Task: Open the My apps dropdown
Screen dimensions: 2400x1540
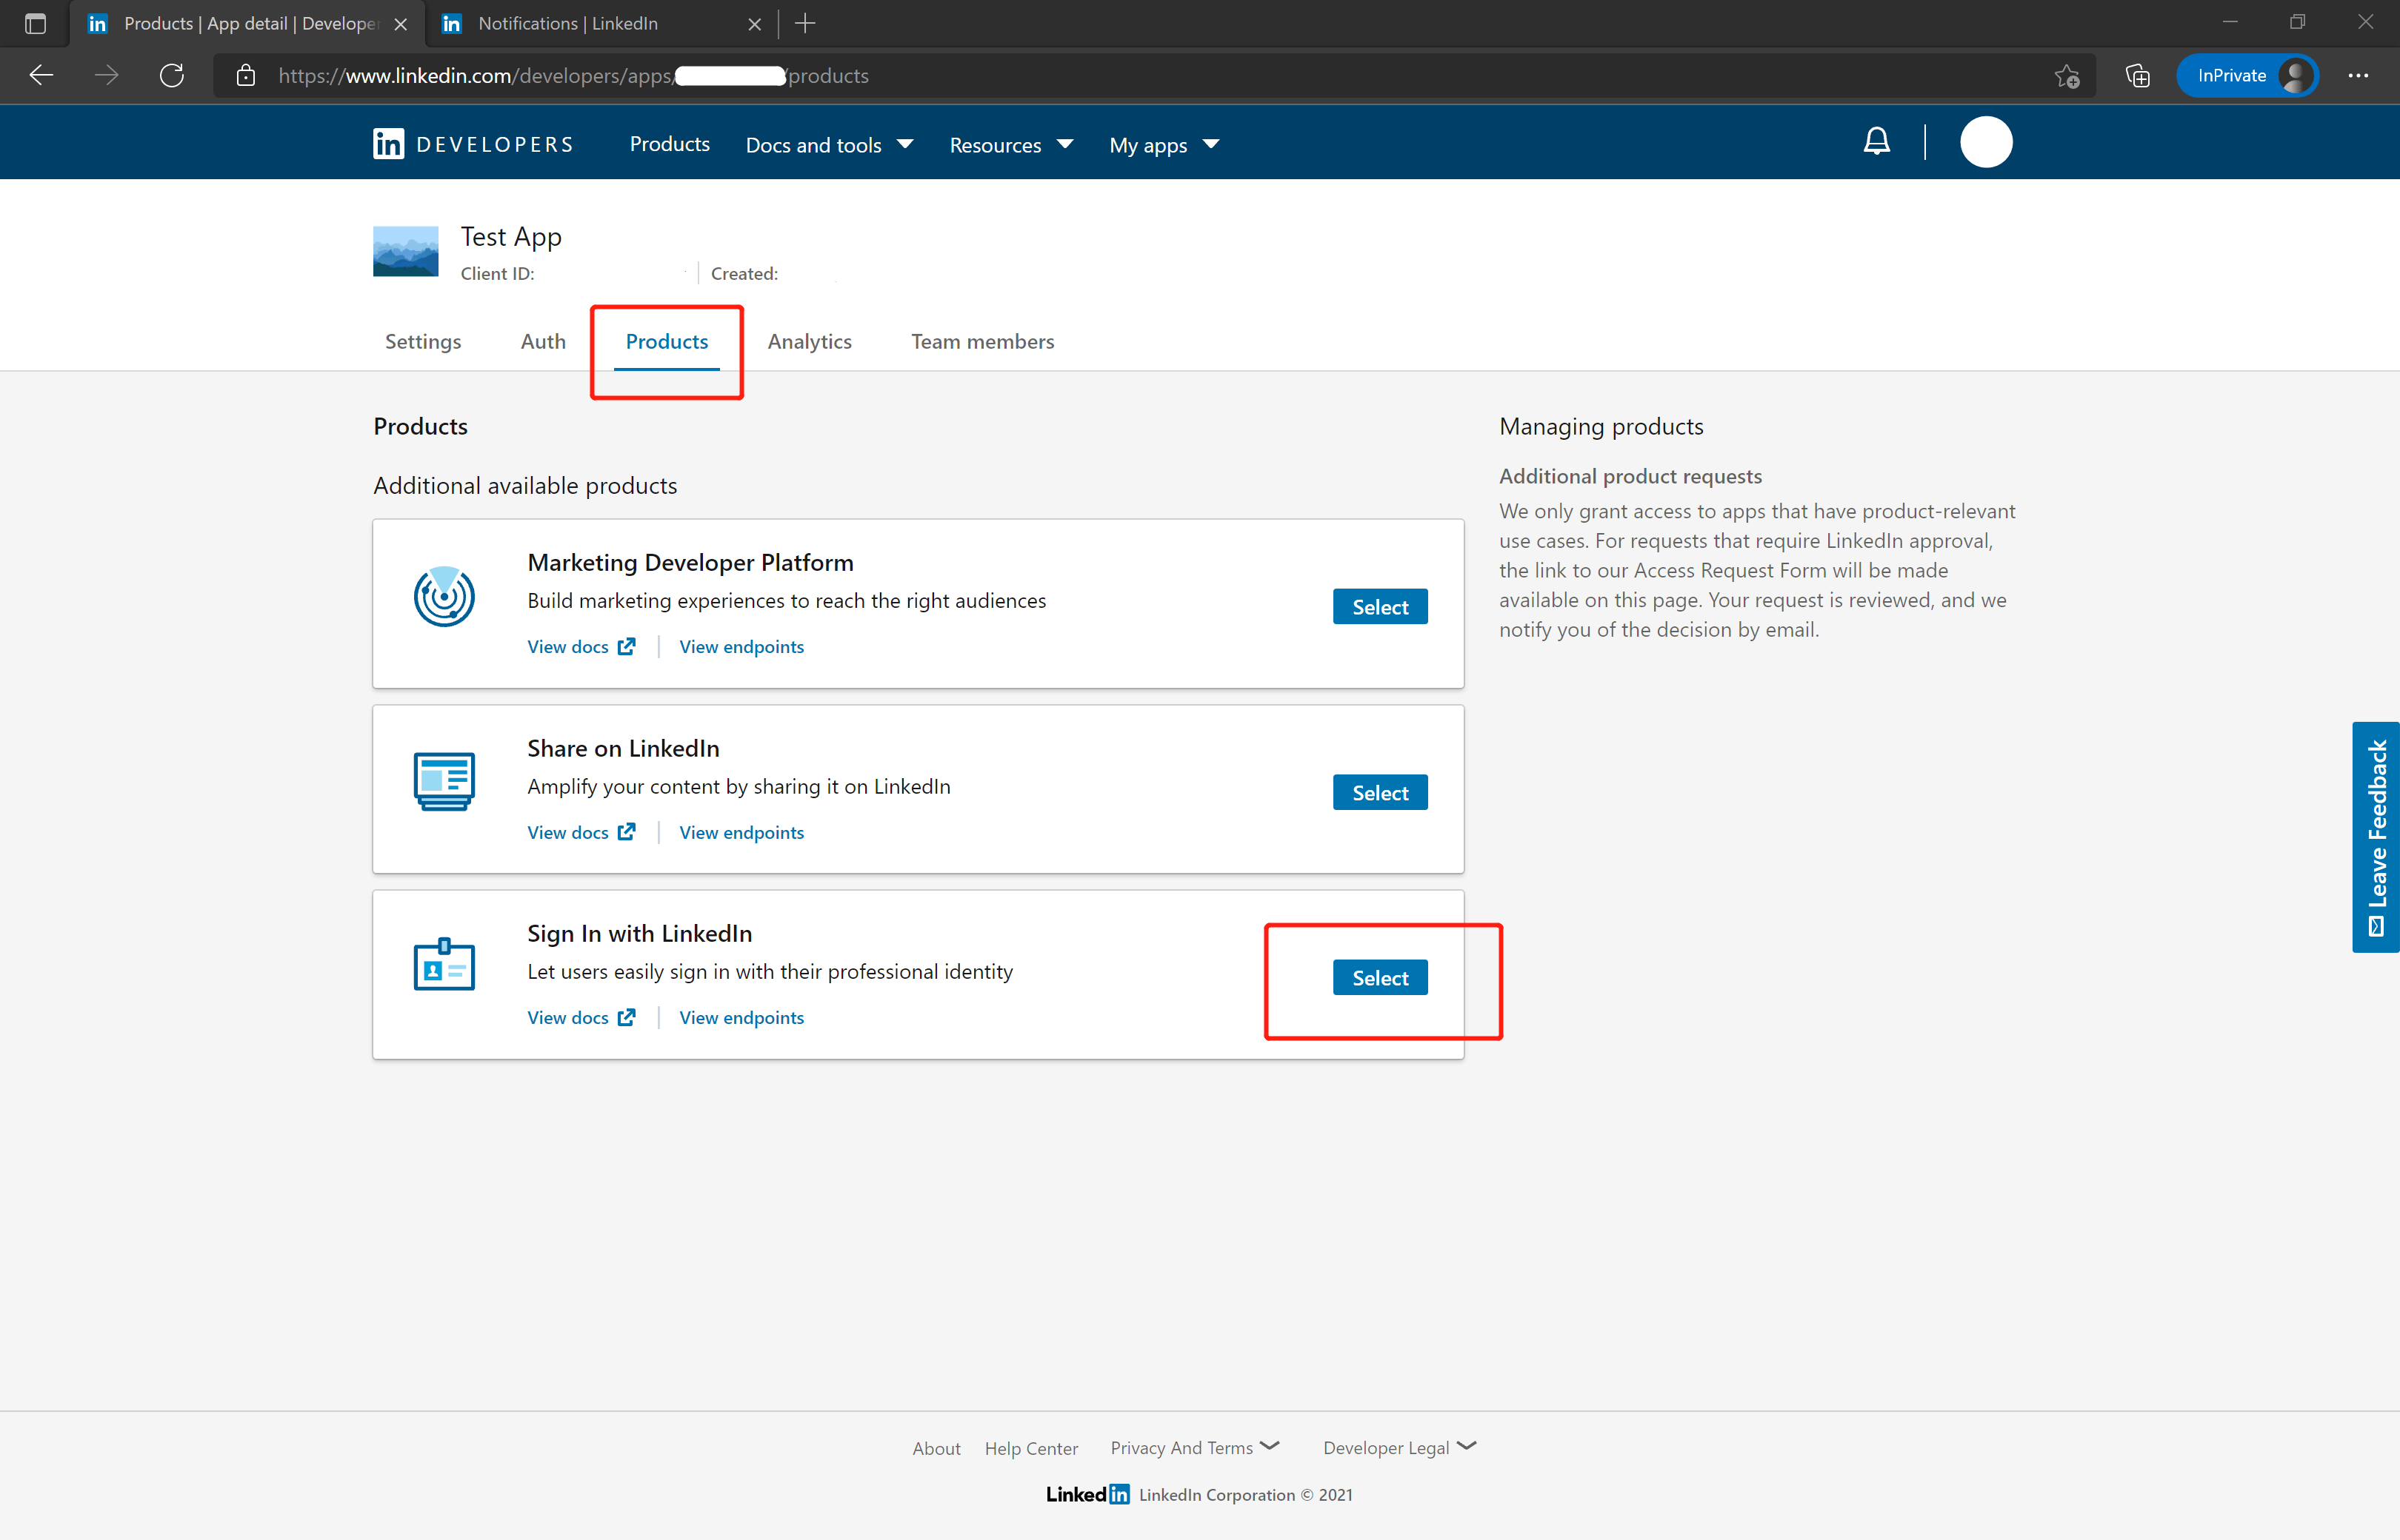Action: (1164, 145)
